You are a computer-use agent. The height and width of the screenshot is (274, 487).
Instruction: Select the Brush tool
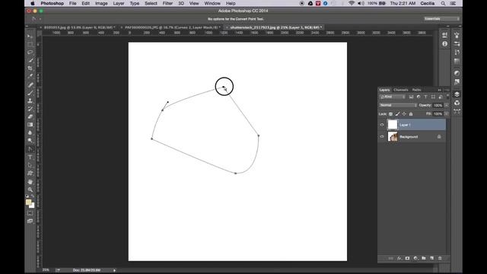point(30,93)
